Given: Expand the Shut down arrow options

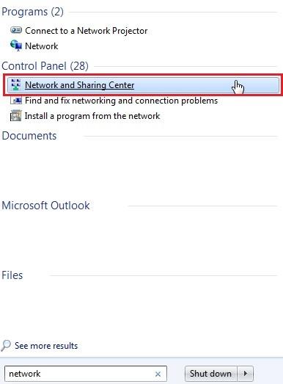Looking at the screenshot, I should (245, 374).
